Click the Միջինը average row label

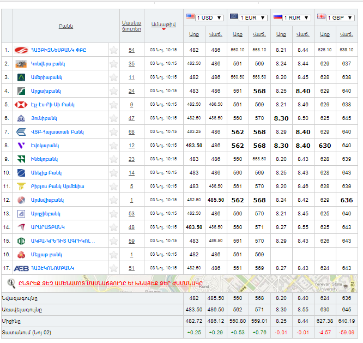tap(11, 321)
